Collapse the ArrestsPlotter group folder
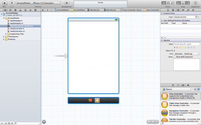Screen dimensions: 201x125 pos(4,18)
